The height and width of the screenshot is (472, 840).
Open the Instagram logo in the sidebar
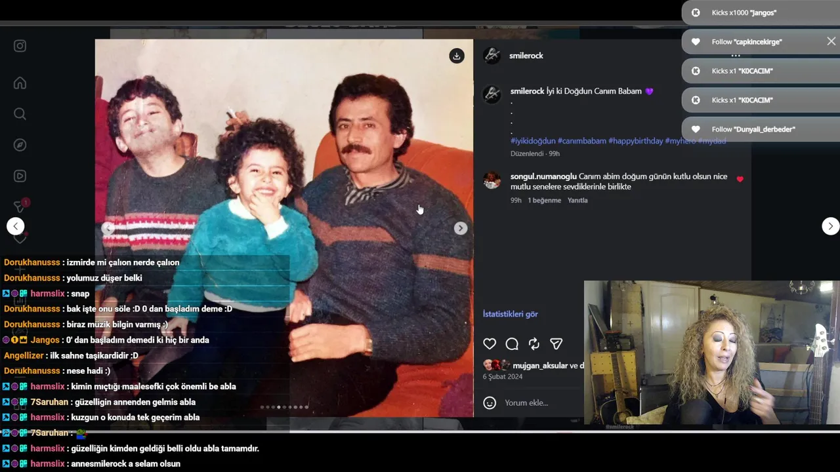20,46
